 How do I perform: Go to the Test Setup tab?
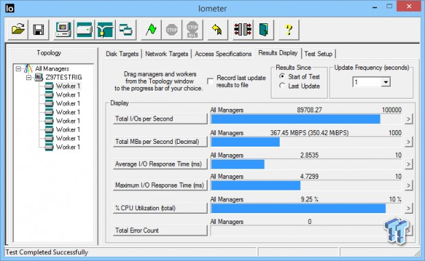click(x=318, y=54)
